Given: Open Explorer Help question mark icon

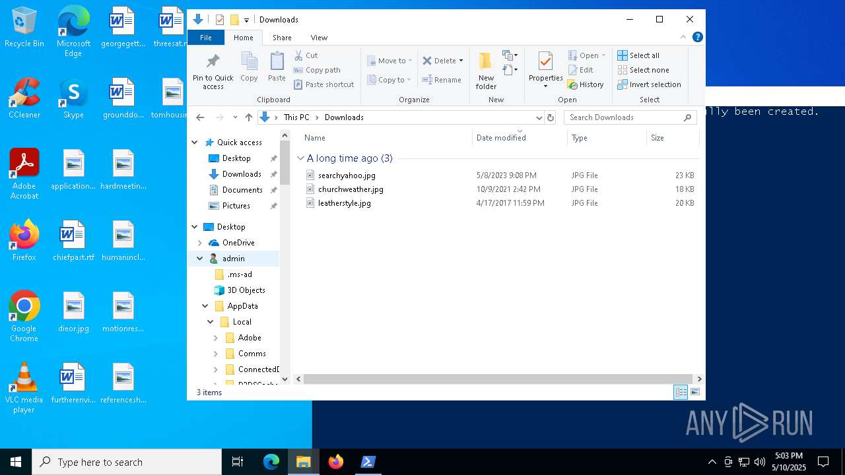Looking at the screenshot, I should point(697,37).
